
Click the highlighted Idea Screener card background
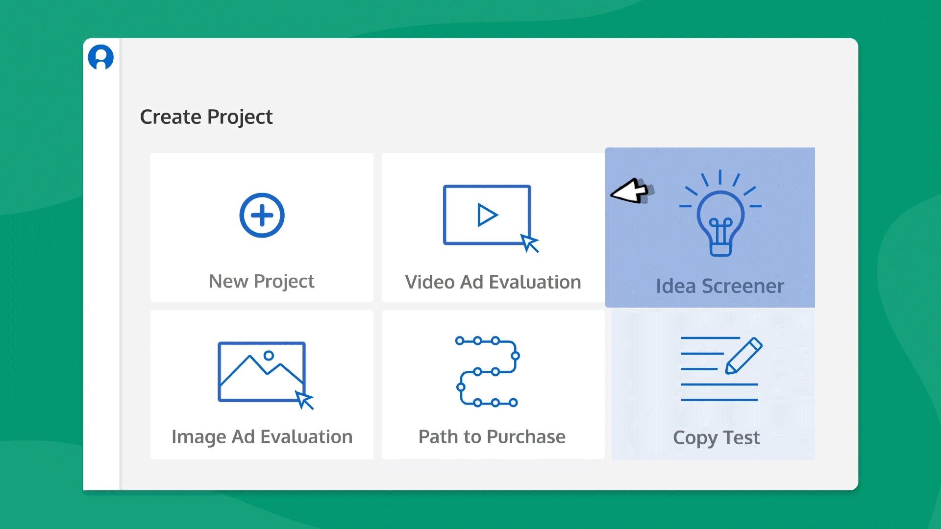637,255
